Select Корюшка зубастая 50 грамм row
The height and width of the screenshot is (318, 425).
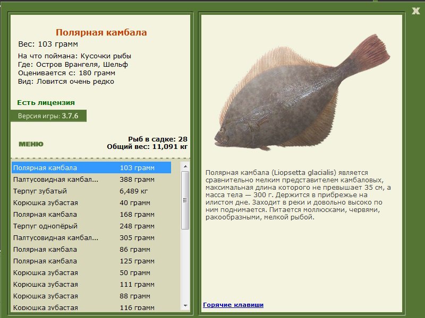91,272
